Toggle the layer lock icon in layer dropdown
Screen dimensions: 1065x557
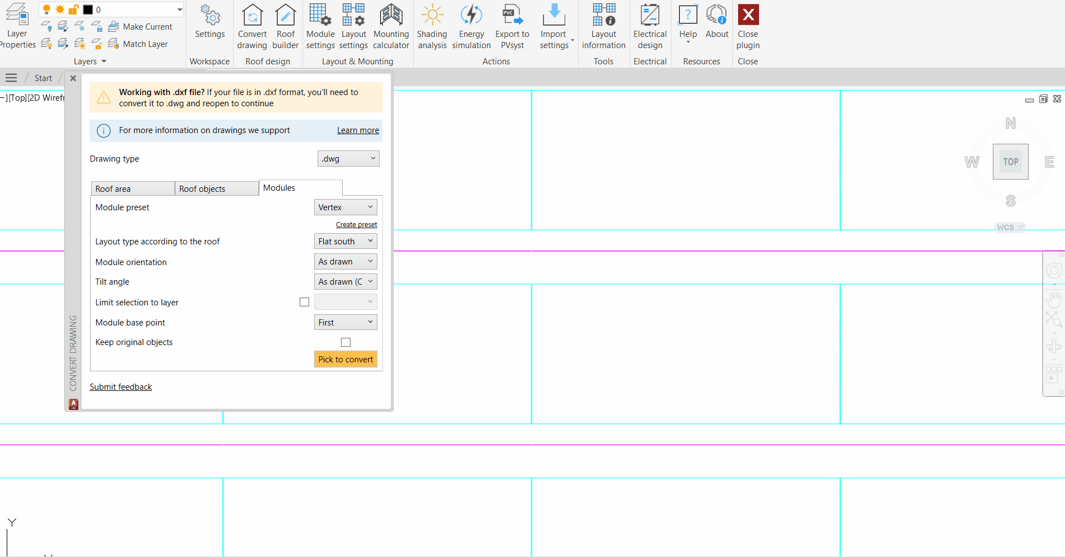point(73,10)
